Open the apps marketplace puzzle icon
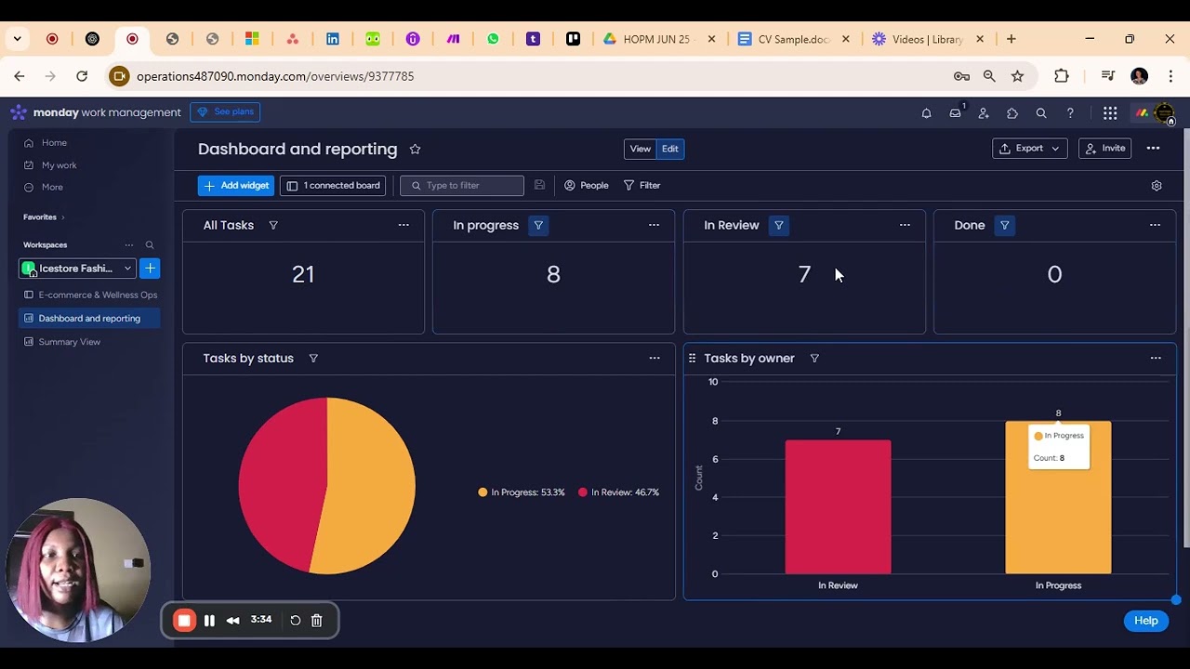 coord(1012,113)
